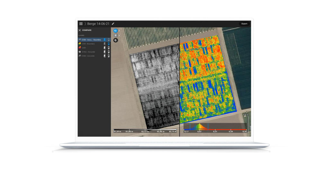Expand the compare view options chevron
Image resolution: width=329 pixels, height=172 pixels.
119,30
